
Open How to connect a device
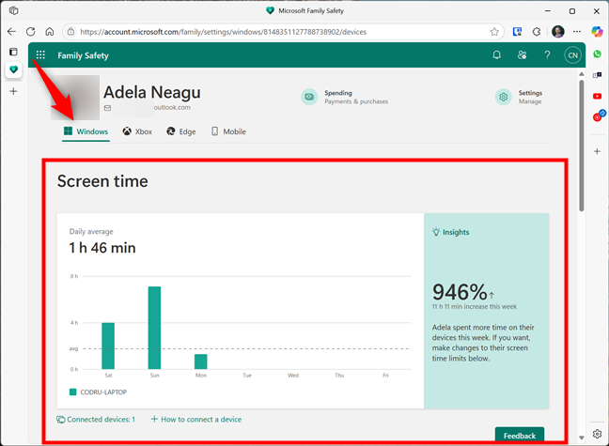tap(196, 419)
